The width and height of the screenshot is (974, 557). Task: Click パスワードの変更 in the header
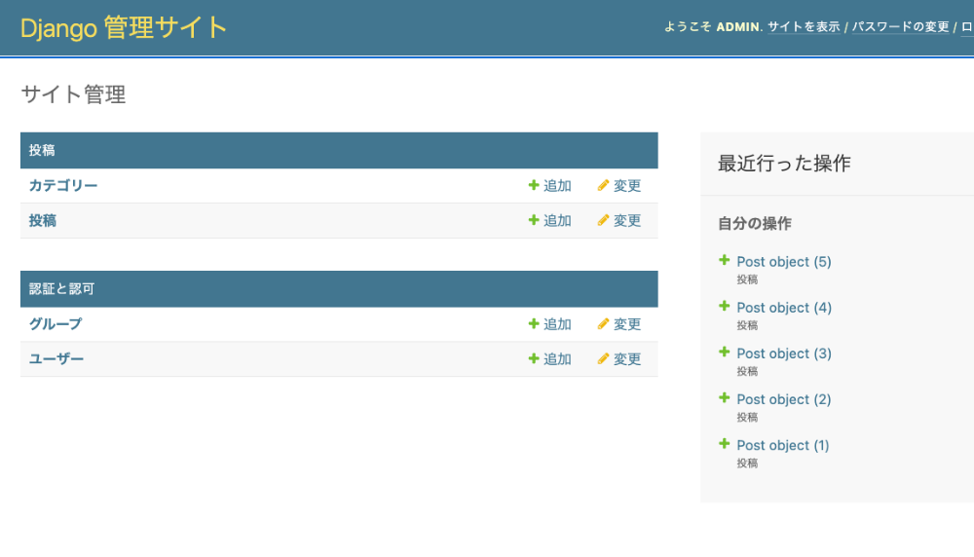click(900, 26)
